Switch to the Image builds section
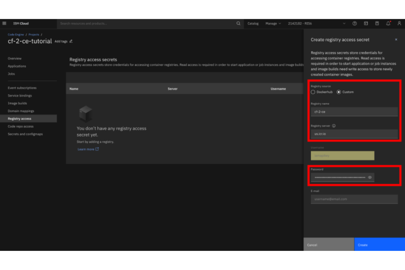Screen dimensions: 405x270 click(x=17, y=103)
